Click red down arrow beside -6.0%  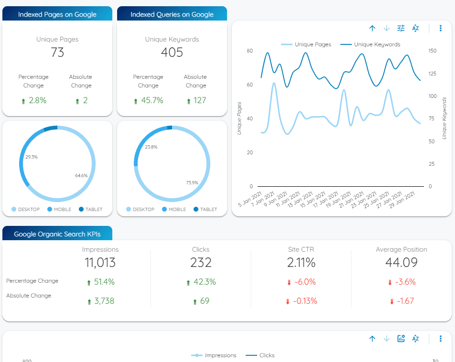click(289, 283)
